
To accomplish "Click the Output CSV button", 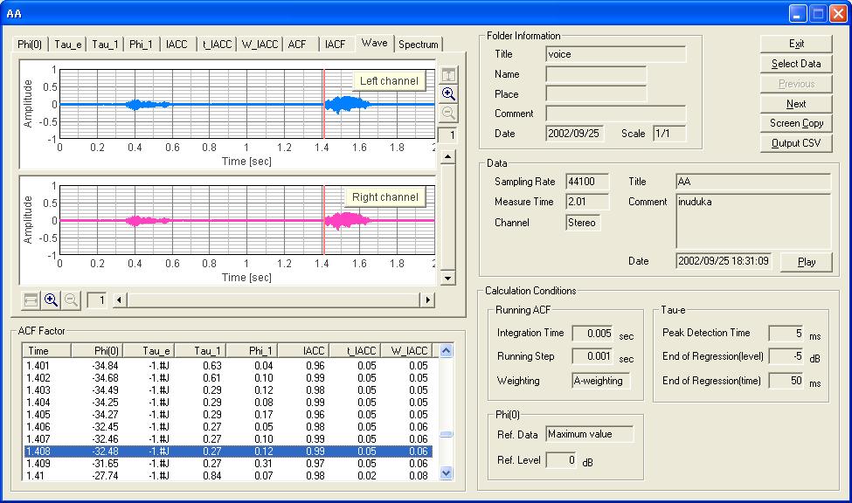I will point(796,143).
